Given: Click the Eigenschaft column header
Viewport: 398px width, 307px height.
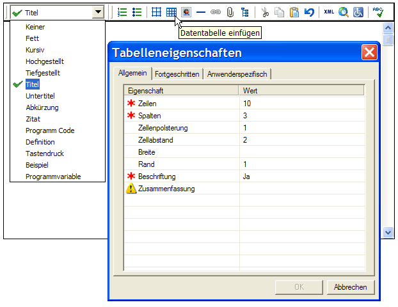Looking at the screenshot, I should point(182,91).
